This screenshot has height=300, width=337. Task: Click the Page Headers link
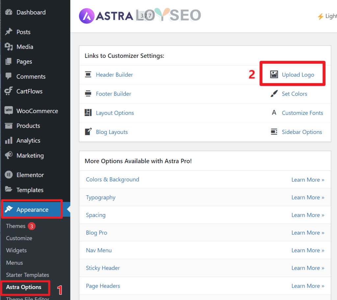(x=103, y=286)
